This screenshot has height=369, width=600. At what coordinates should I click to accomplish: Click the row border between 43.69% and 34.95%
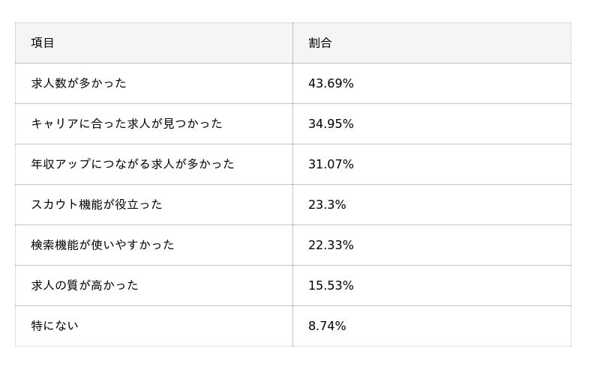(431, 104)
